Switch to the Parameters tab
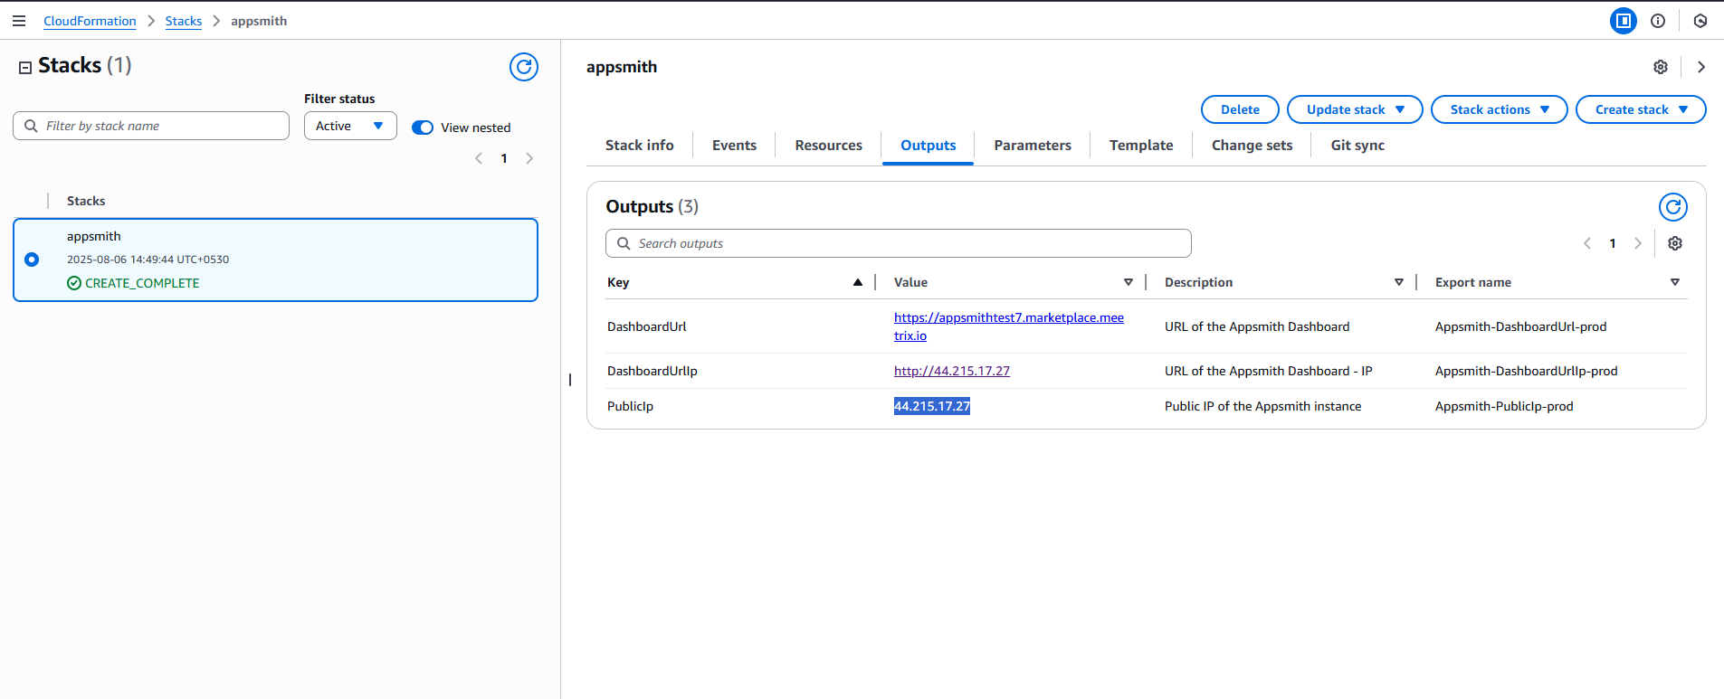 pos(1033,145)
